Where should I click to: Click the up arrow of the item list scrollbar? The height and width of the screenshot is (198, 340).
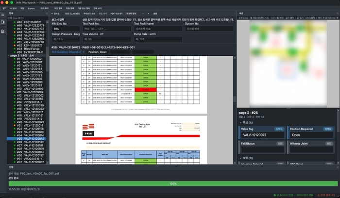click(x=47, y=22)
